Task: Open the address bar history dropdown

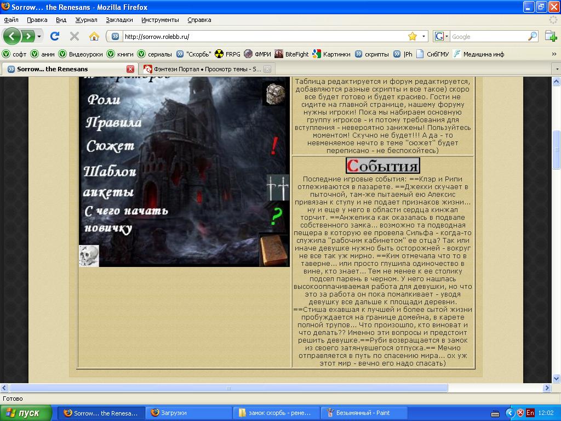Action: pyautogui.click(x=423, y=37)
